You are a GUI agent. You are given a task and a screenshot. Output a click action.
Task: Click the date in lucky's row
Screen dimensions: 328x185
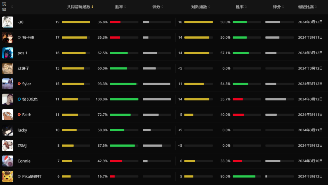point(310,130)
